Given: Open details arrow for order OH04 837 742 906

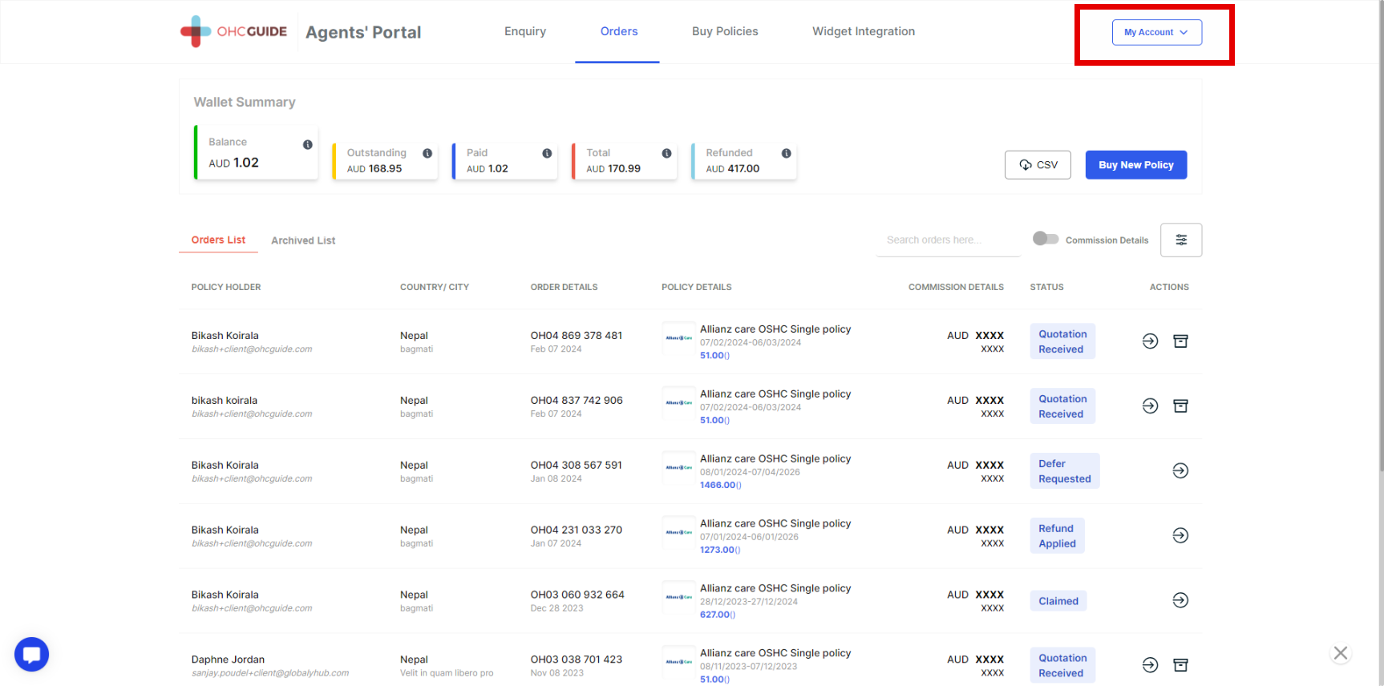Looking at the screenshot, I should click(1150, 406).
